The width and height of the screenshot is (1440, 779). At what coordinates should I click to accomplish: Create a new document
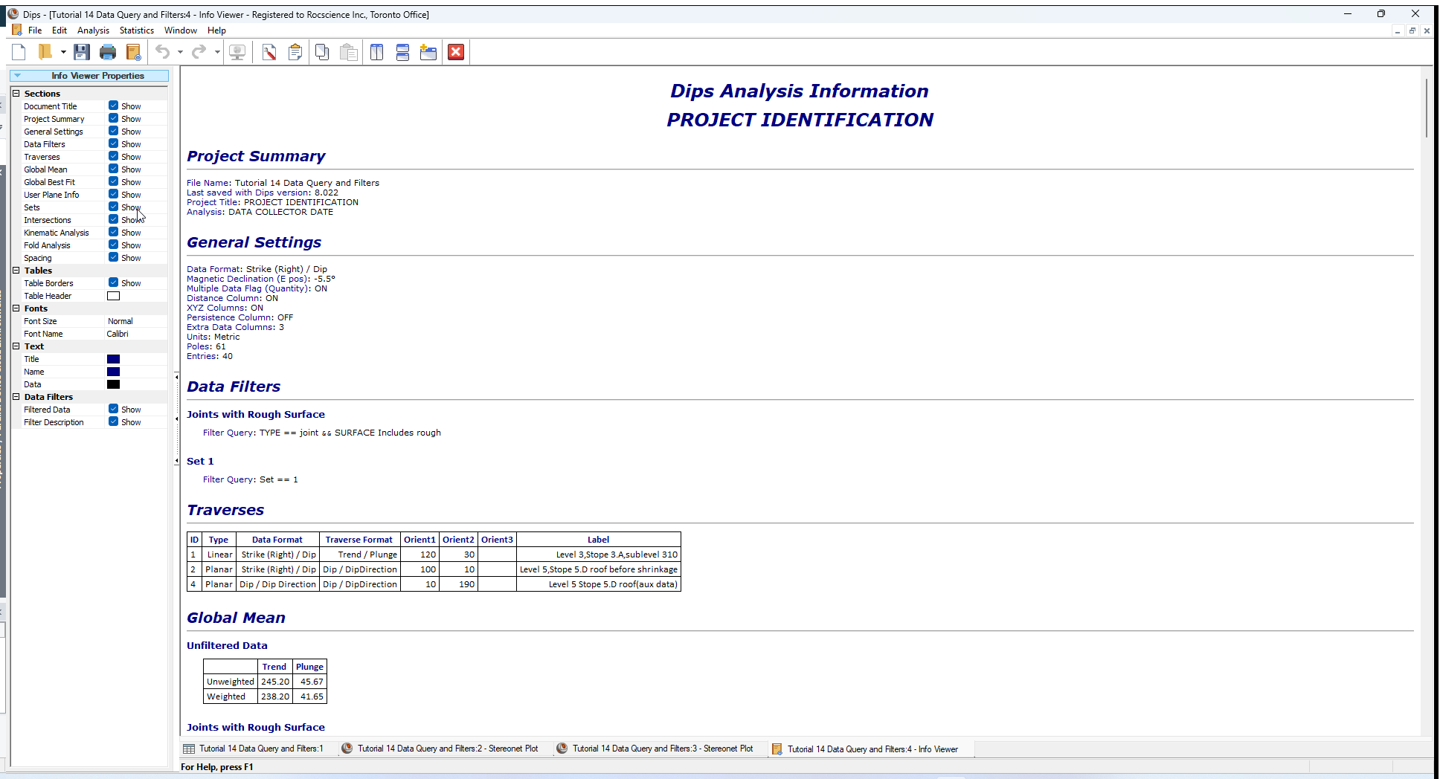click(x=19, y=52)
